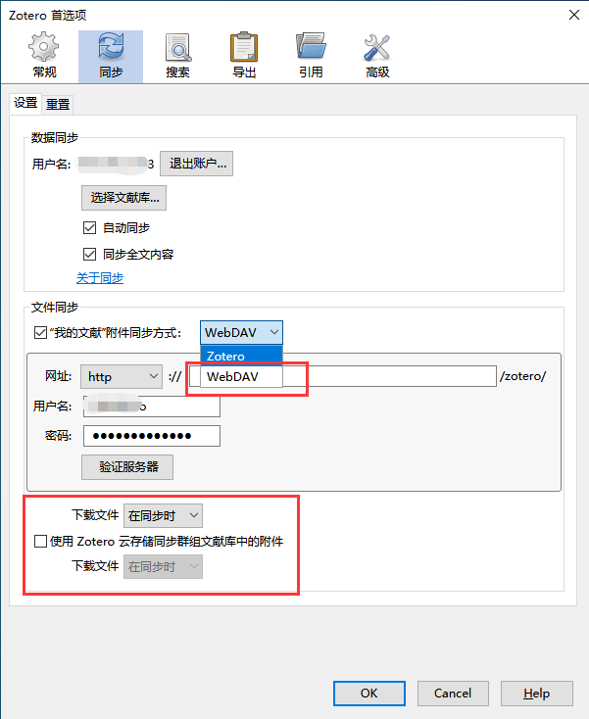Viewport: 589px width, 719px height.
Task: Choose WebDAV from the dropdown list
Action: coord(241,376)
